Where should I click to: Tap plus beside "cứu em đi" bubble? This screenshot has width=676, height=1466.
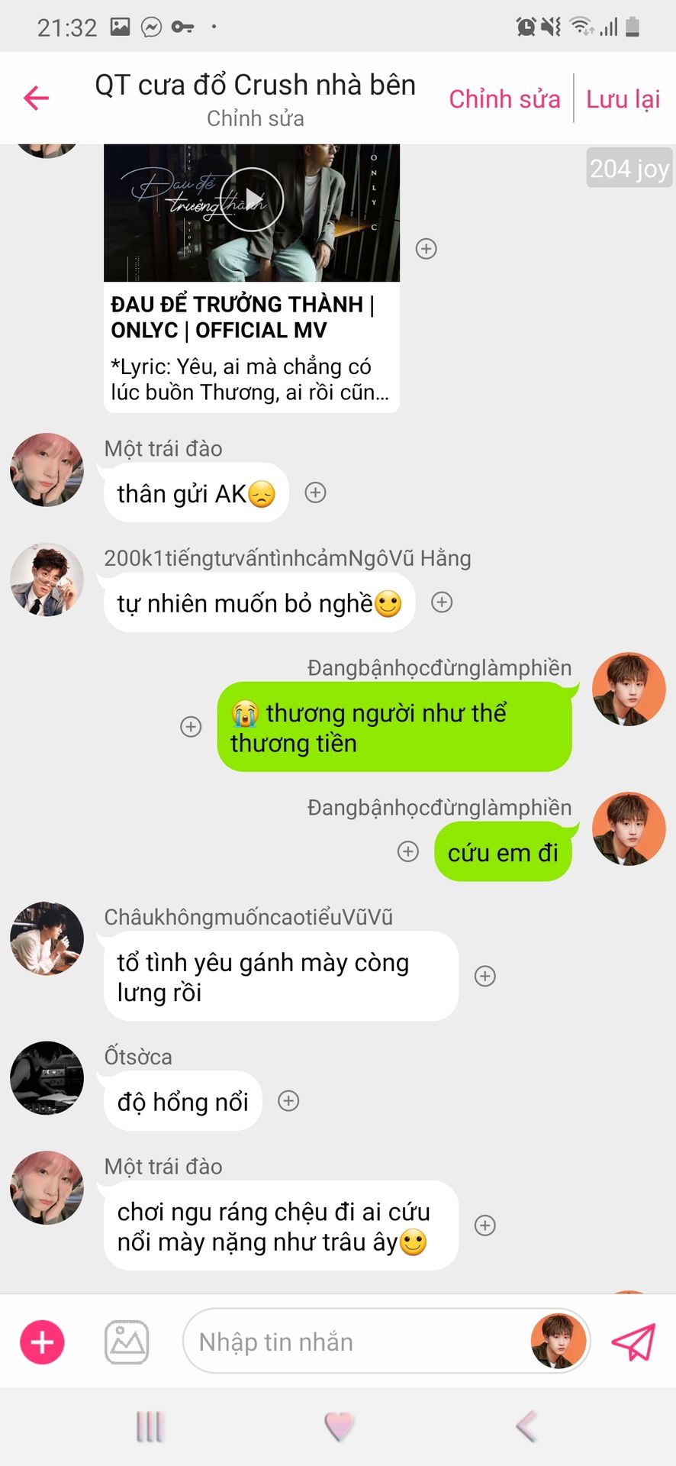[x=408, y=851]
